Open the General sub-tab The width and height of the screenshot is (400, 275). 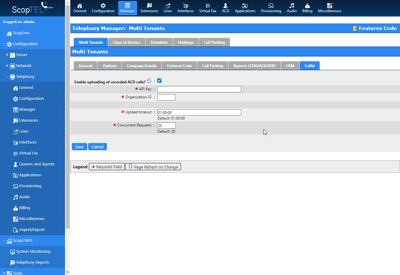[86, 66]
